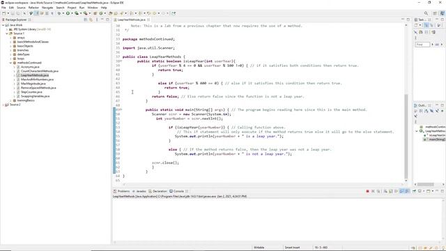Viewport: 446px width, 251px height.
Task: Open the Open Console dropdown arrow
Action: [x=432, y=191]
